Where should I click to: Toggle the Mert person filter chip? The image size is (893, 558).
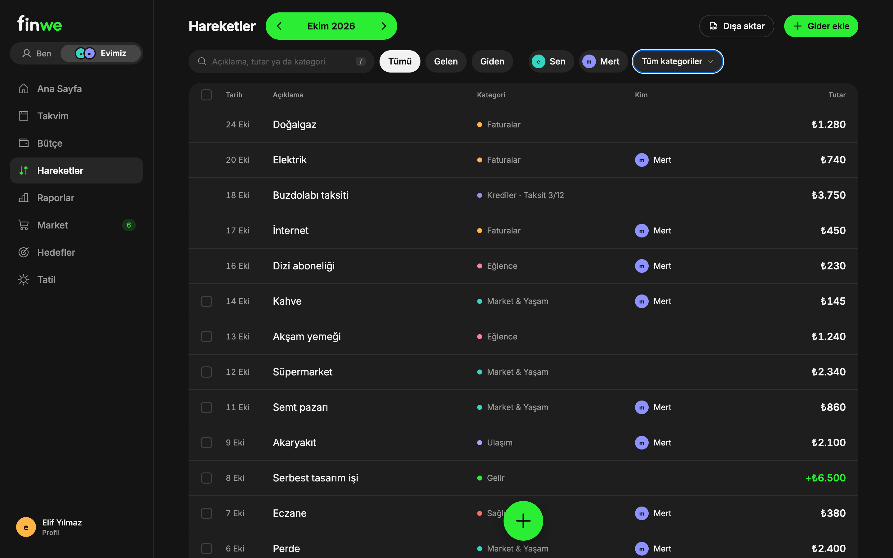603,61
